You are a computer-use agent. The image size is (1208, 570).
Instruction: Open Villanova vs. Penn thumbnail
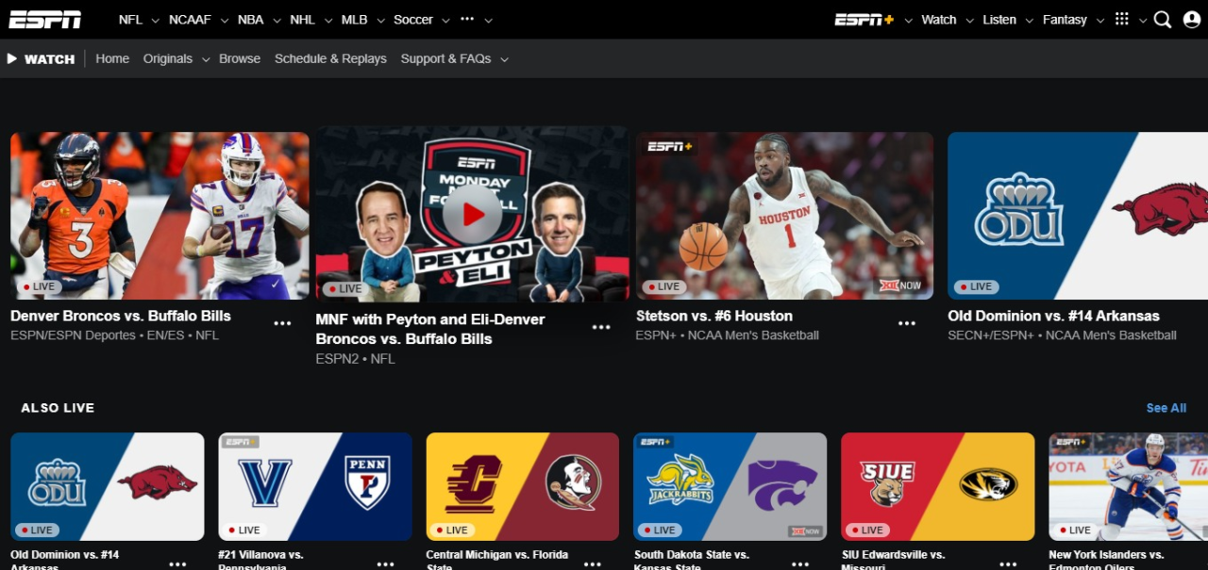(315, 486)
